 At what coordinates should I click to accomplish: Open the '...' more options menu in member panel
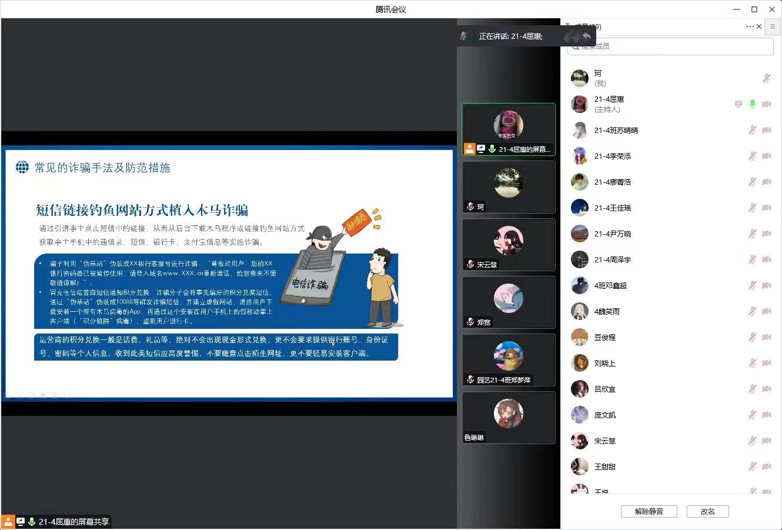tap(749, 26)
